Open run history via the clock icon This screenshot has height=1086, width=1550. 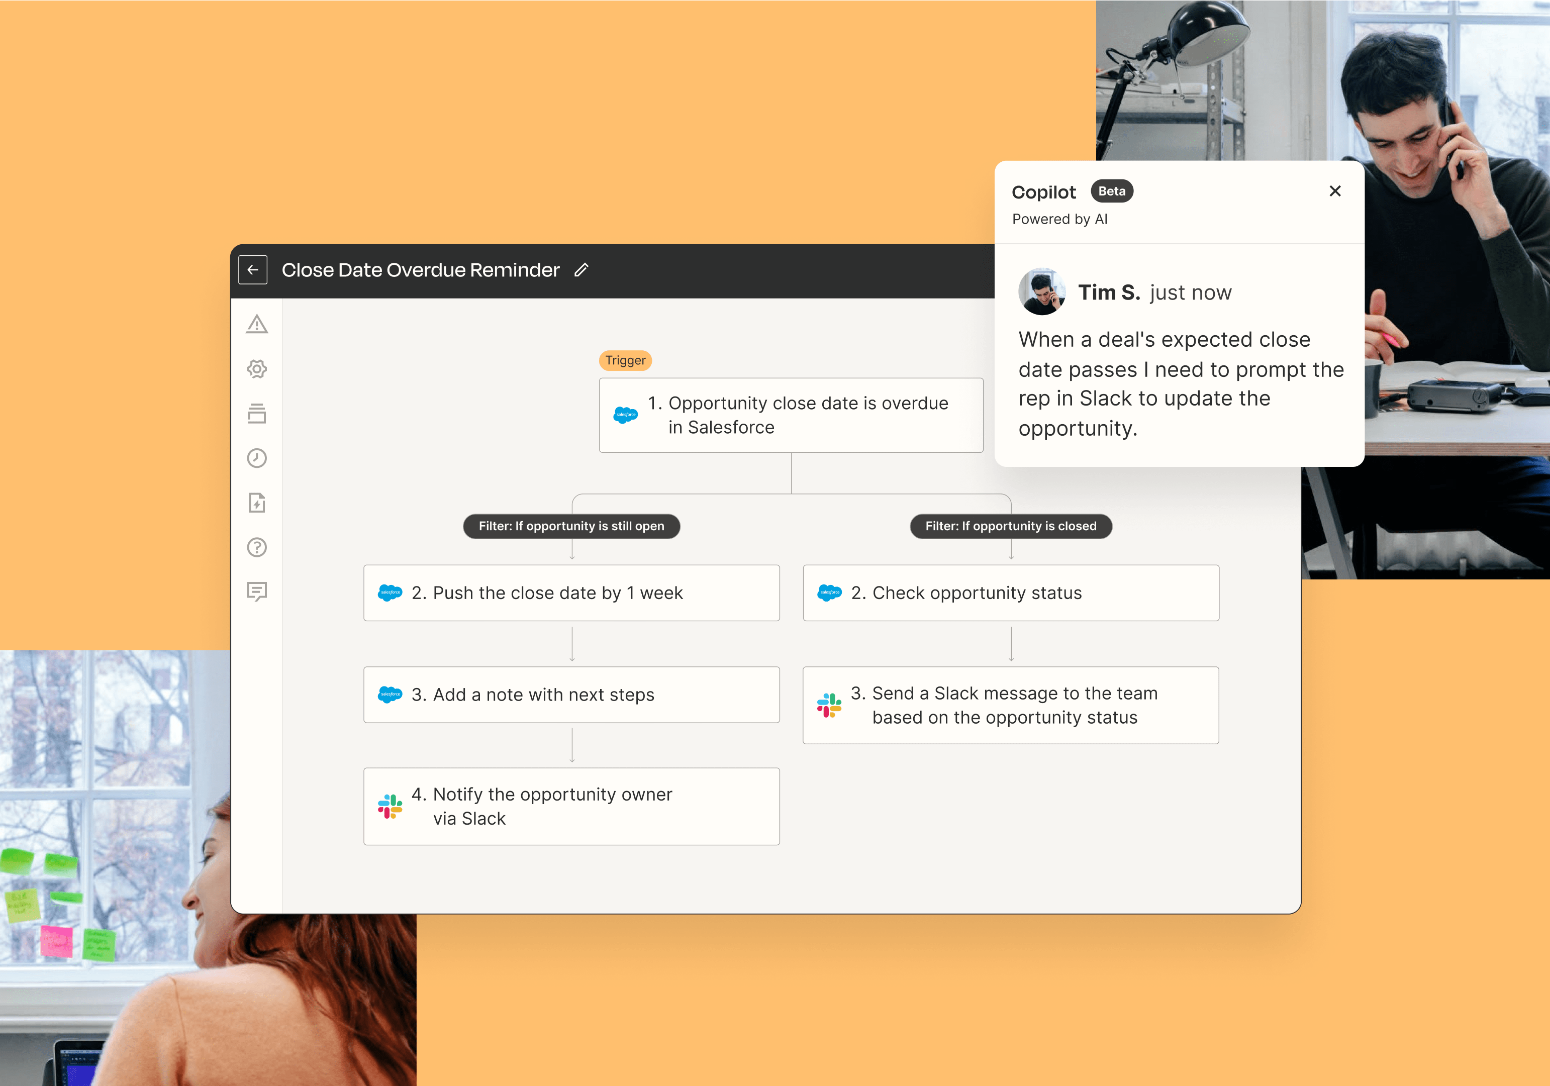point(256,458)
